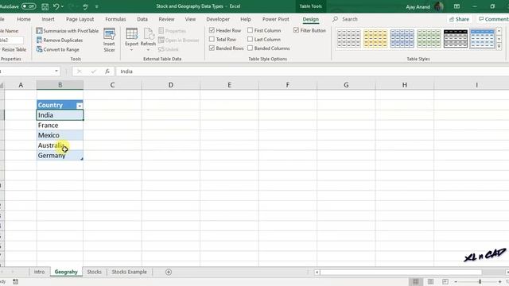Screen dimensions: 509x286
Task: Open the Undo history dropdown arrow
Action: click(62, 6)
